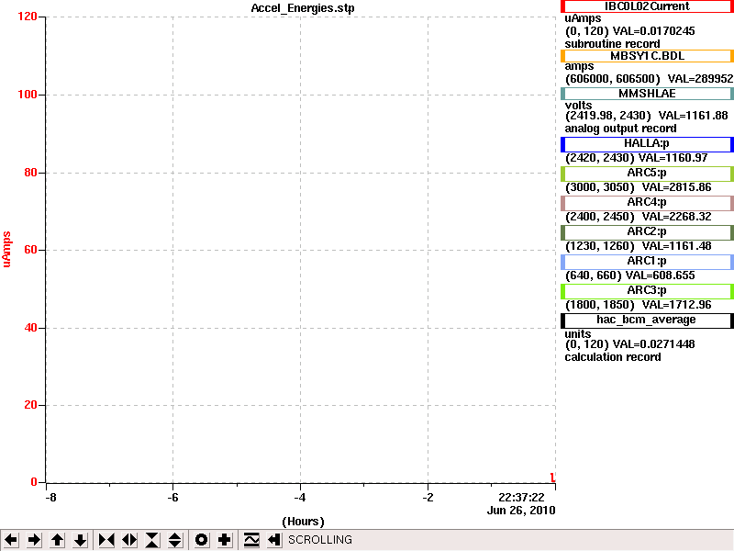Screen dimensions: 734x551
Task: Click the uAmps y-axis label
Action: (x=6, y=249)
